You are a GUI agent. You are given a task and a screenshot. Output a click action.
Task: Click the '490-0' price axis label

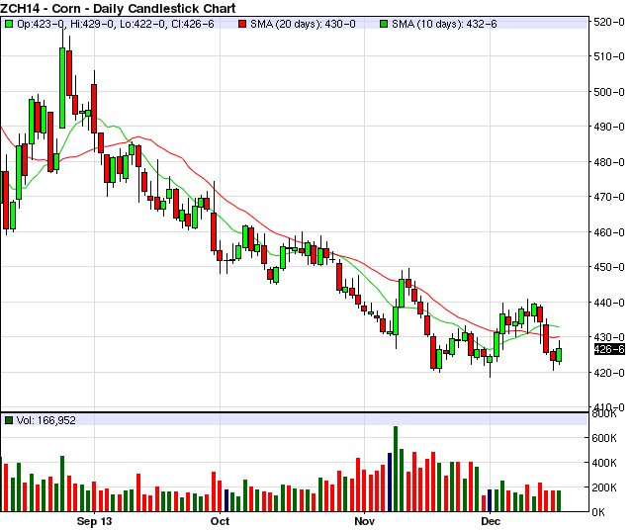point(609,127)
